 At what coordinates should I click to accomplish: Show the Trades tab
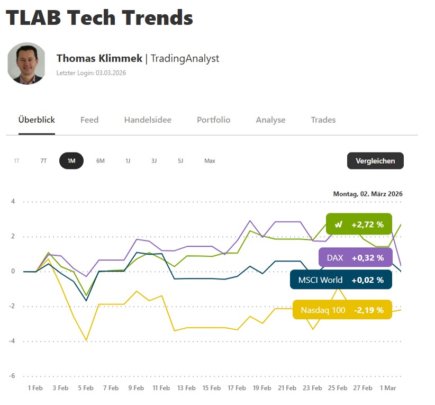pos(323,120)
